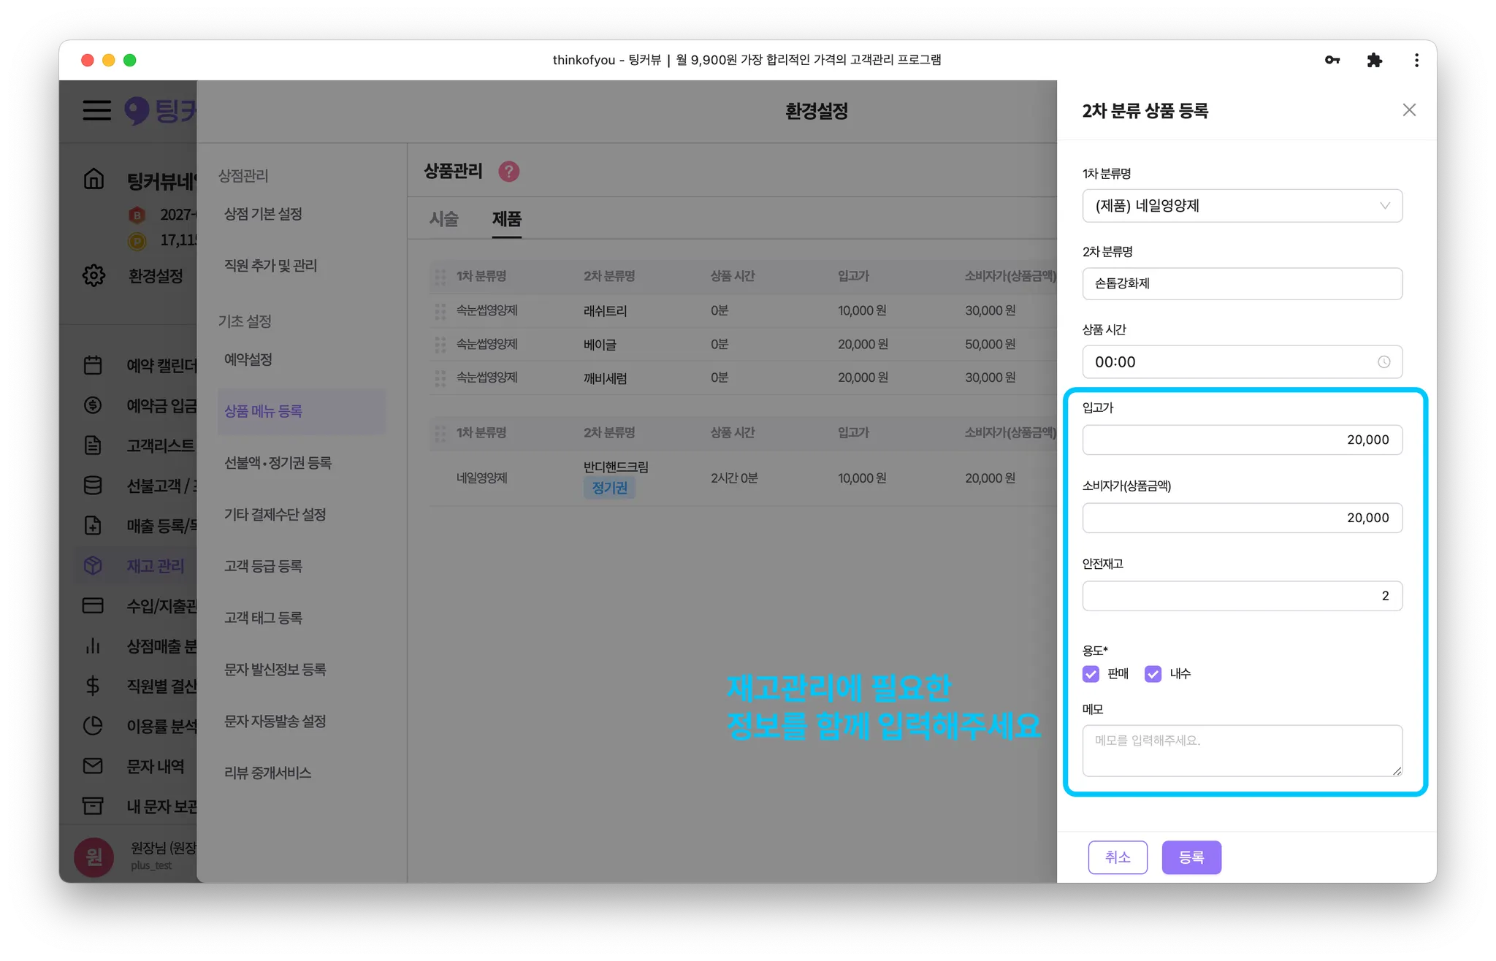The width and height of the screenshot is (1496, 961).
Task: Switch to the 시술 tab
Action: tap(443, 219)
